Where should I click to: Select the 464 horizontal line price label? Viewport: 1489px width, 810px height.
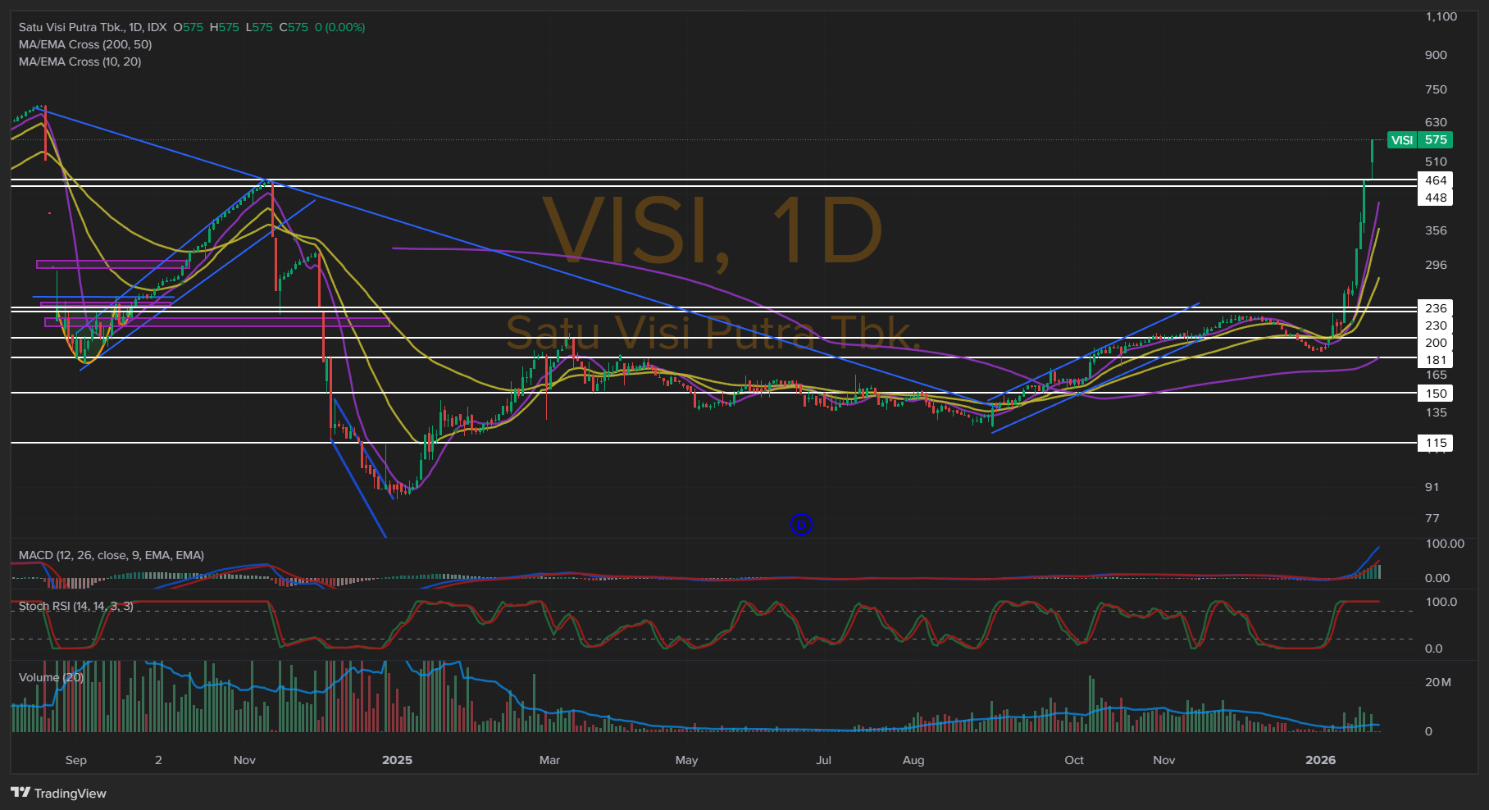point(1436,180)
